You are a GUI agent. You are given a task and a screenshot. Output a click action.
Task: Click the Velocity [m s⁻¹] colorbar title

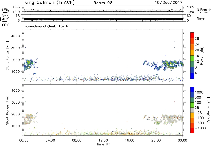pyautogui.click(x=208, y=110)
